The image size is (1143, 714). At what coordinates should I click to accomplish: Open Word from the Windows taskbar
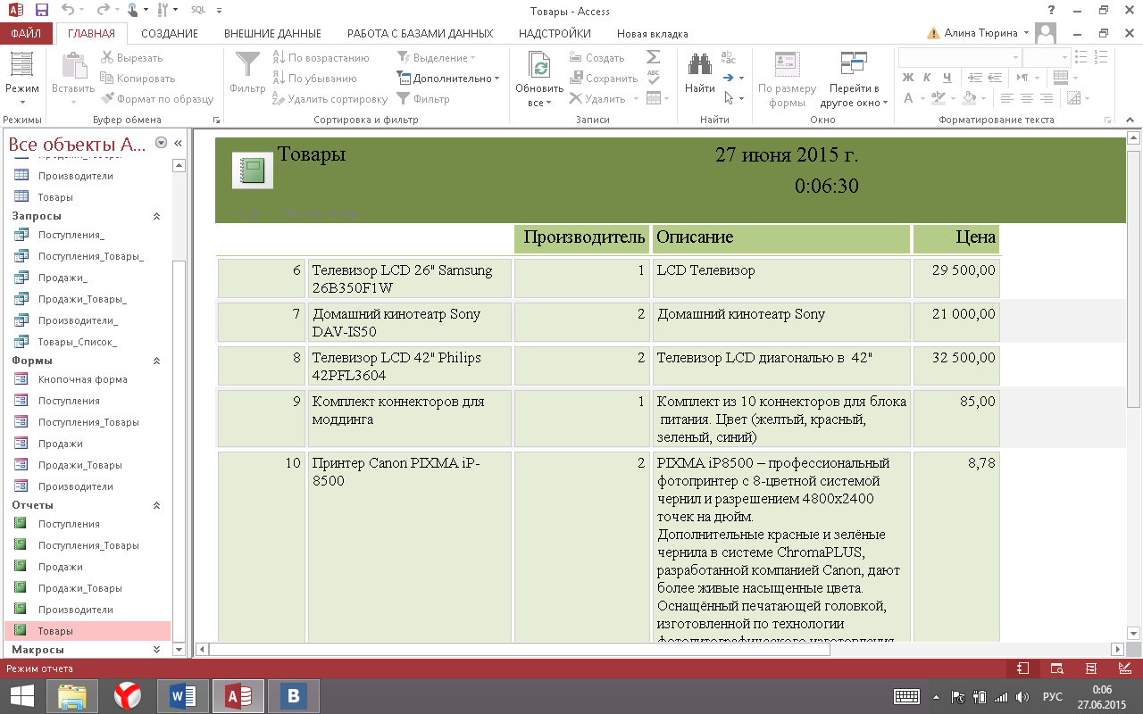pos(182,696)
